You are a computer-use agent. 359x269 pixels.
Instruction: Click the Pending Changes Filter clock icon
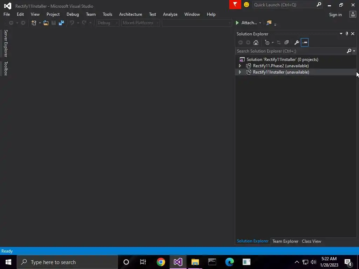tap(267, 42)
